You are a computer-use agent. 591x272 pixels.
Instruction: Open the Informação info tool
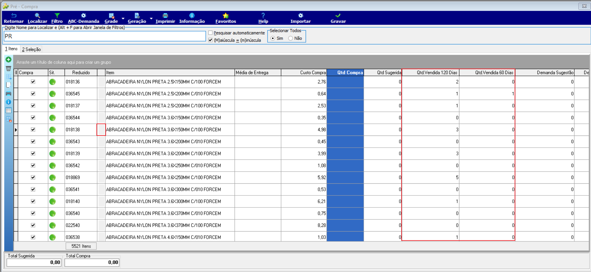192,18
